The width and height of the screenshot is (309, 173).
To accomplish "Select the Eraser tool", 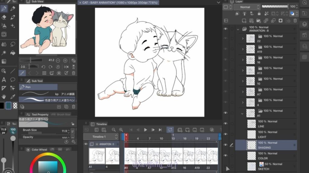I will (4, 17).
